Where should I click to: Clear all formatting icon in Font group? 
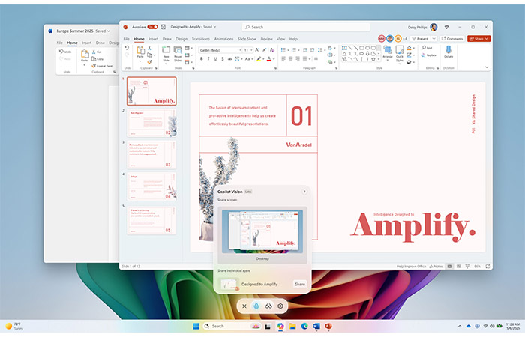(272, 50)
